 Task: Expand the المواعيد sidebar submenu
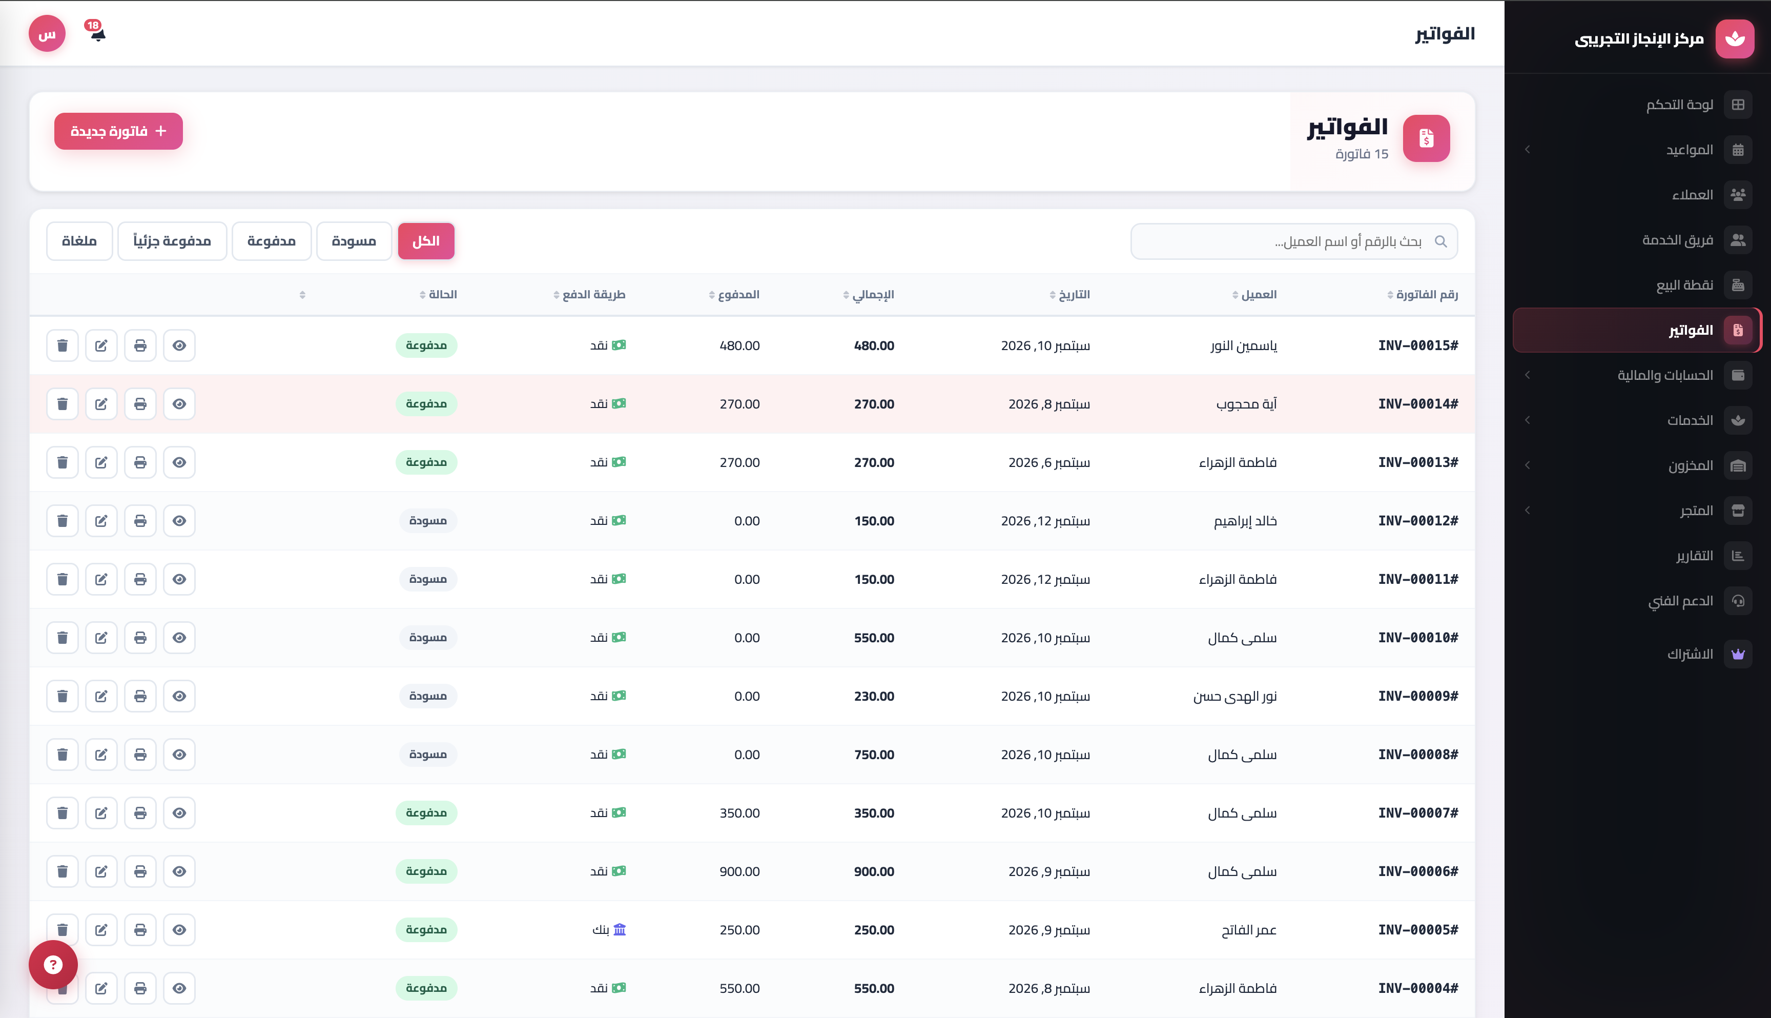[x=1637, y=150]
